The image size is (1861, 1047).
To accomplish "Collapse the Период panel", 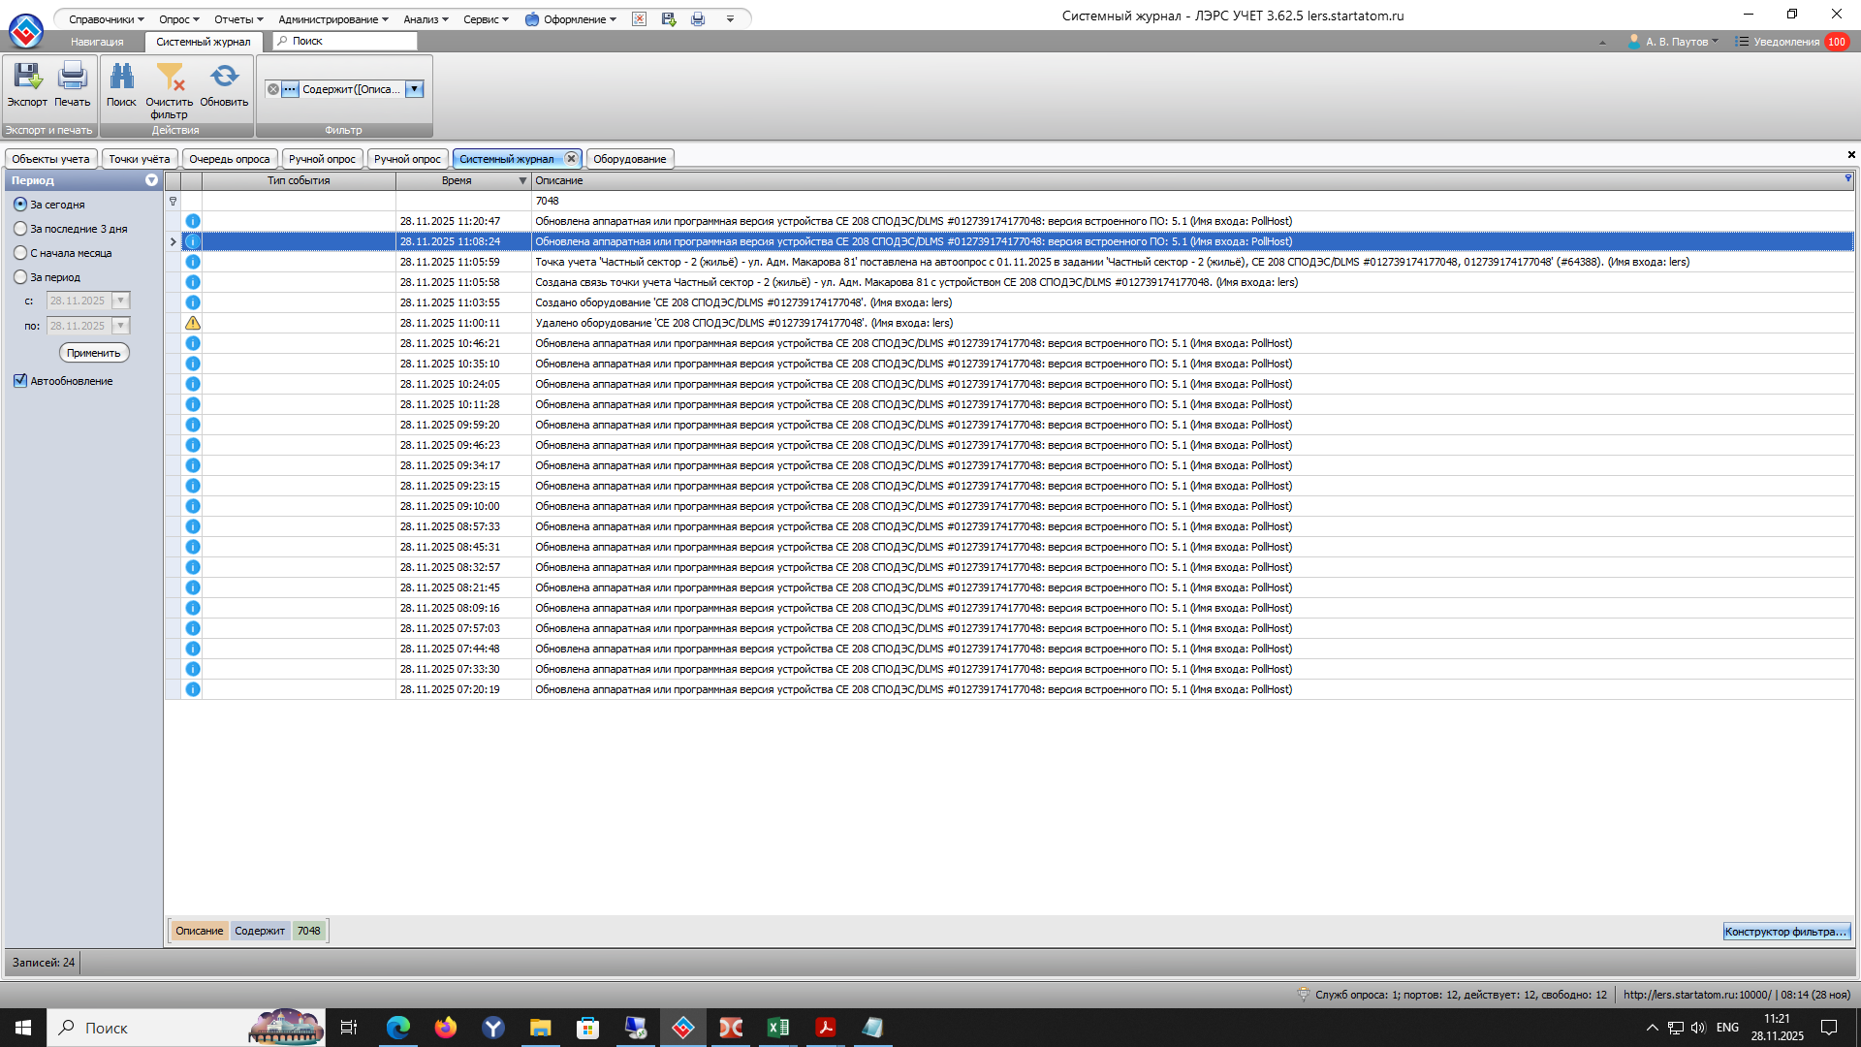I will pyautogui.click(x=151, y=180).
